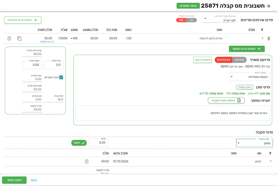
Task: Delete the item row with the trash icon
Action: (x=9, y=38)
